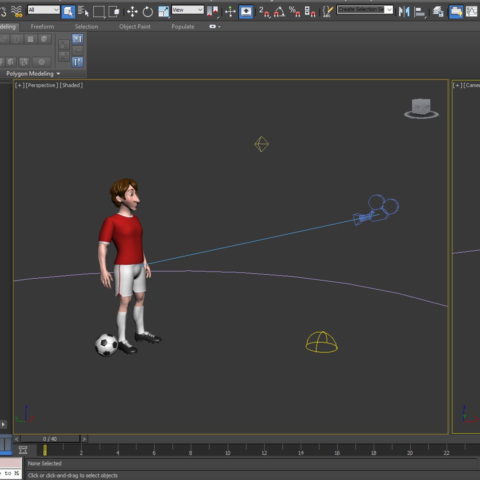Activate the Select Object tool
Screen dimensions: 480x480
pos(68,12)
